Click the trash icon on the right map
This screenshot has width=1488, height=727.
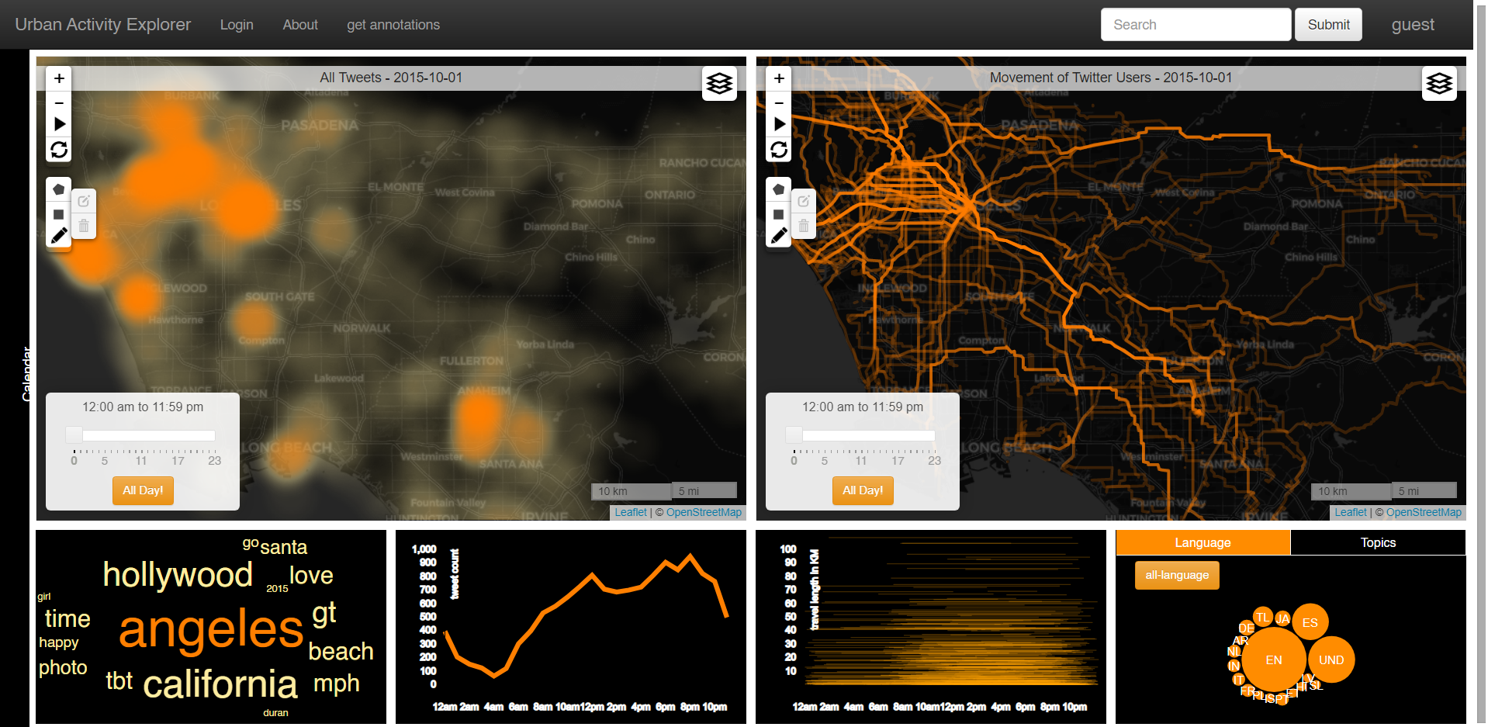tap(803, 227)
